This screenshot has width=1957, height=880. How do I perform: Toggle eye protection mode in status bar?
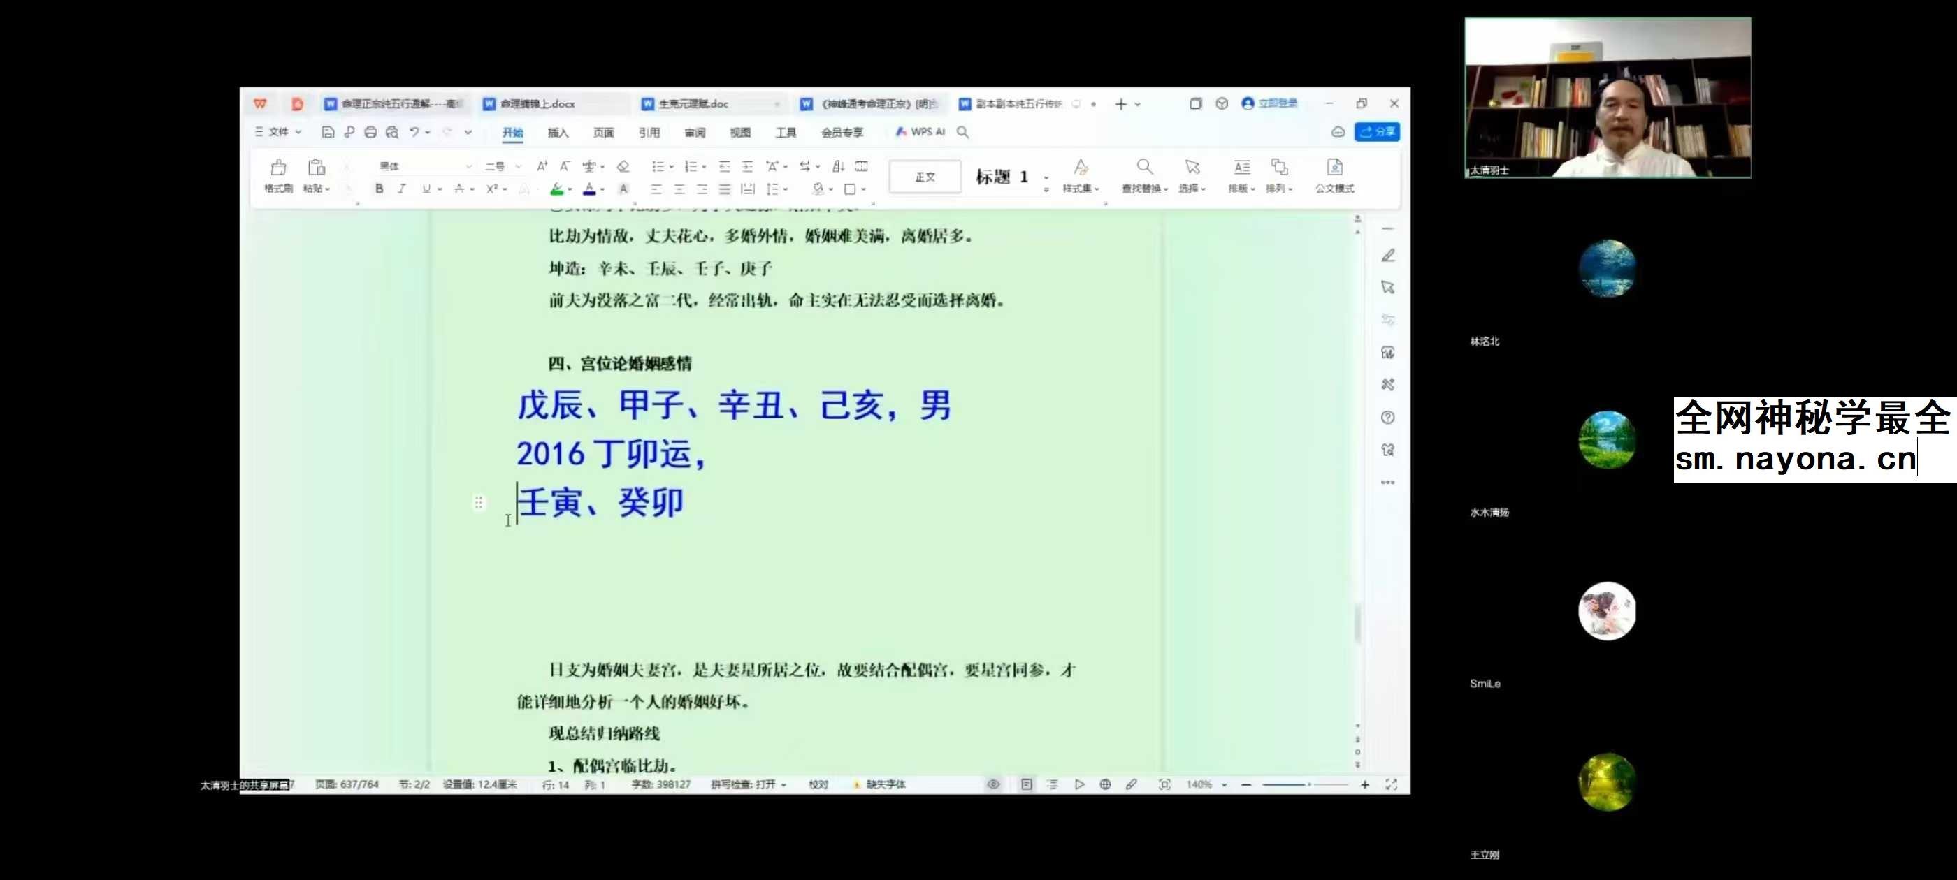click(993, 784)
